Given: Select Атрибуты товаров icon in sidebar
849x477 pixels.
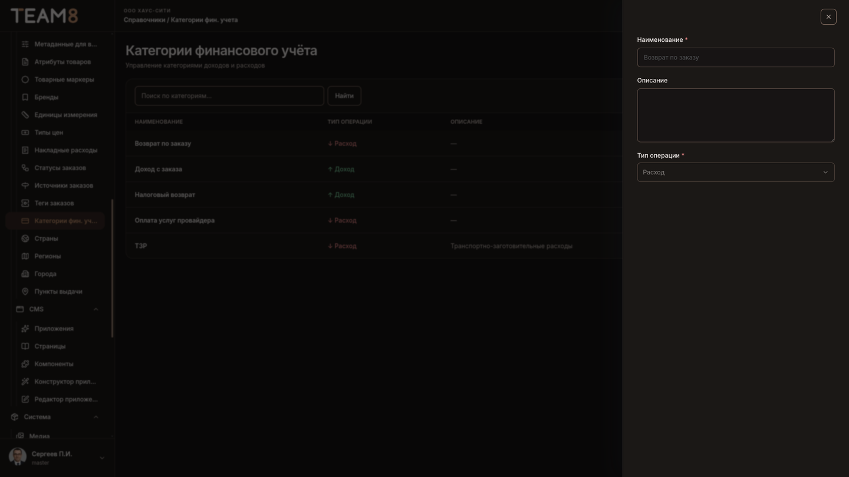Looking at the screenshot, I should point(25,62).
